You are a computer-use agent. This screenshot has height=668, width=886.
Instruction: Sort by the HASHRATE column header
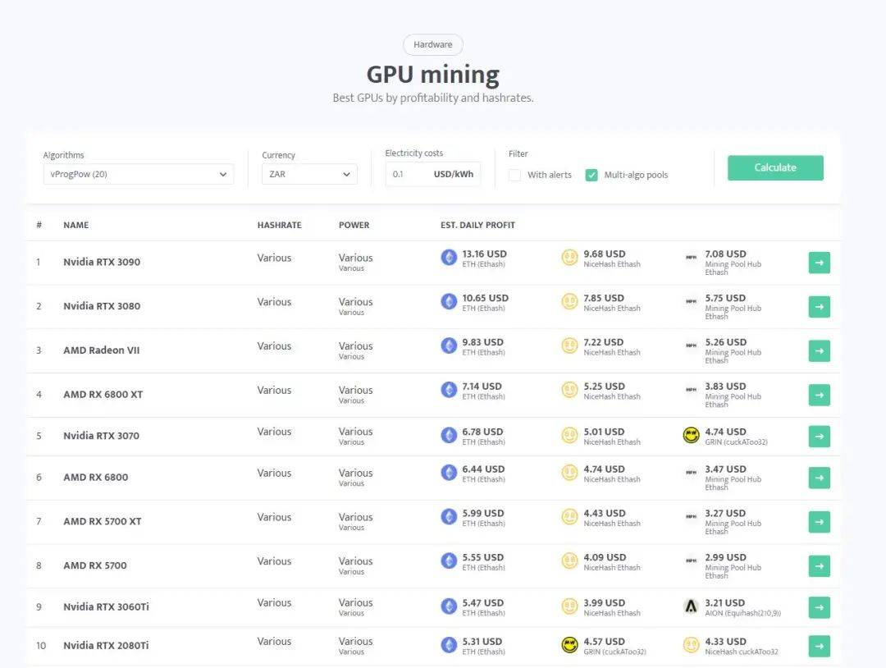[279, 225]
